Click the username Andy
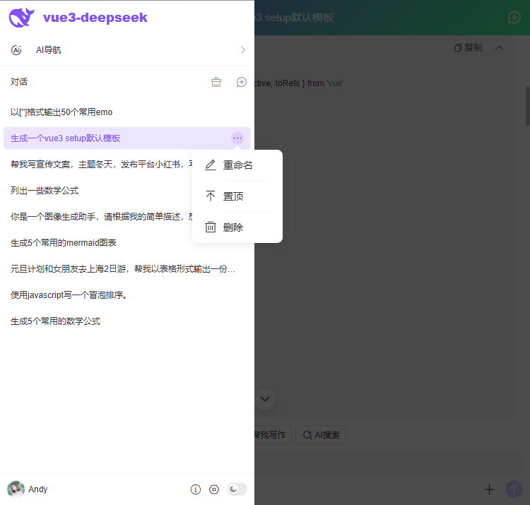Viewport: 530px width, 505px height. pyautogui.click(x=38, y=489)
